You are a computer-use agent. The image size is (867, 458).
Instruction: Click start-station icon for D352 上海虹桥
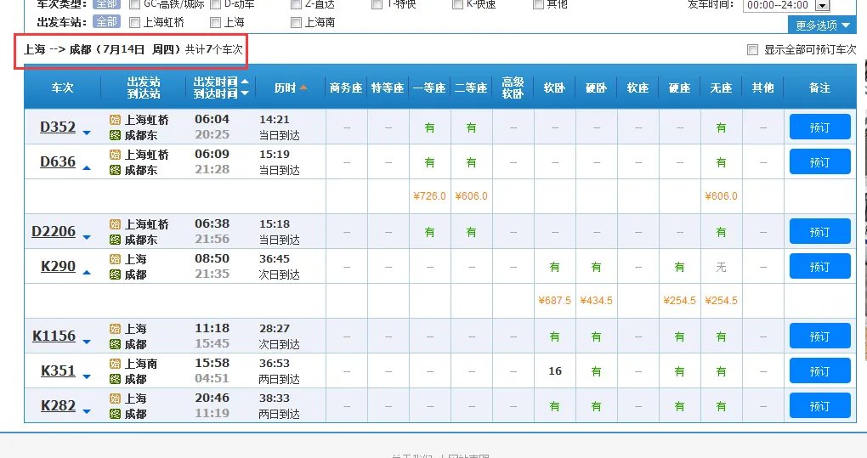click(x=115, y=120)
